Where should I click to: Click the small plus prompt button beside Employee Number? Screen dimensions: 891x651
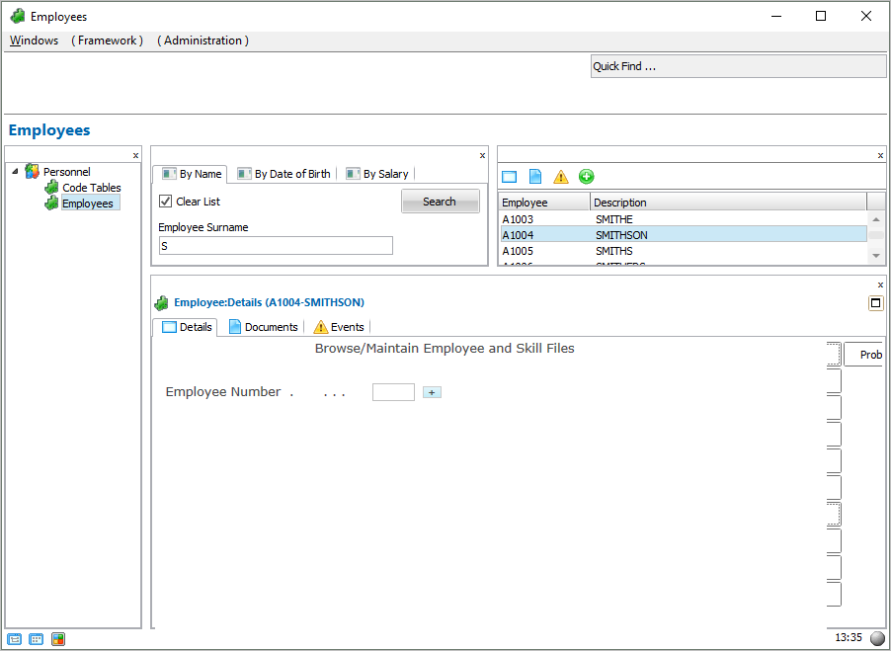coord(432,392)
